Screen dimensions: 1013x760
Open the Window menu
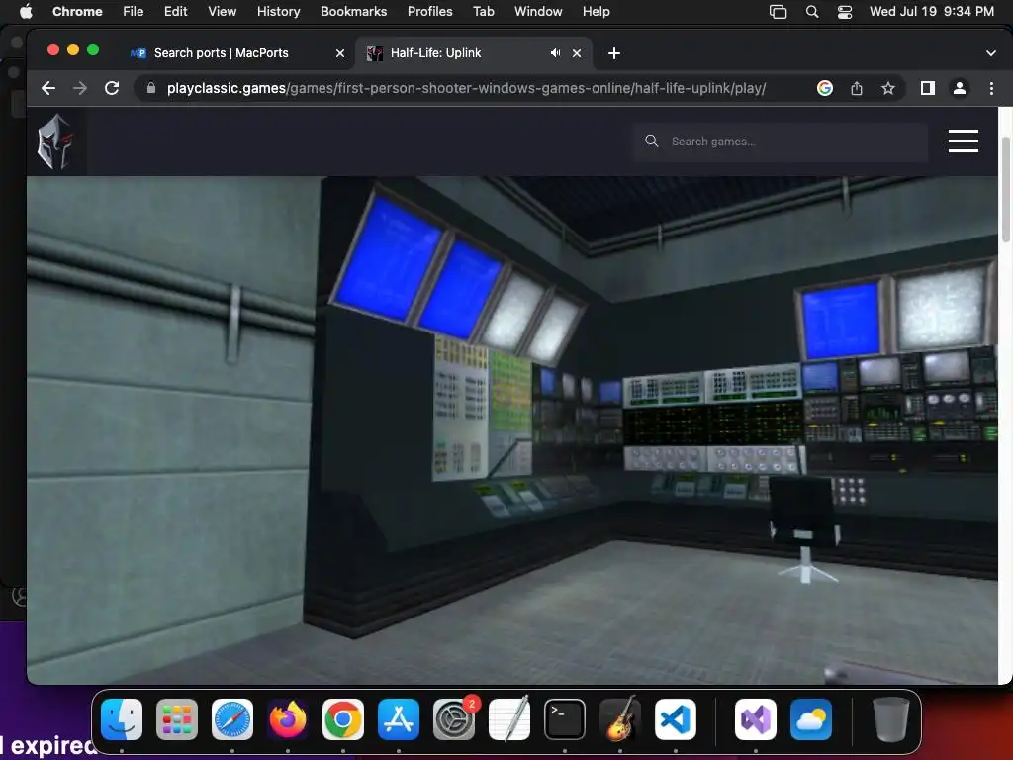538,12
